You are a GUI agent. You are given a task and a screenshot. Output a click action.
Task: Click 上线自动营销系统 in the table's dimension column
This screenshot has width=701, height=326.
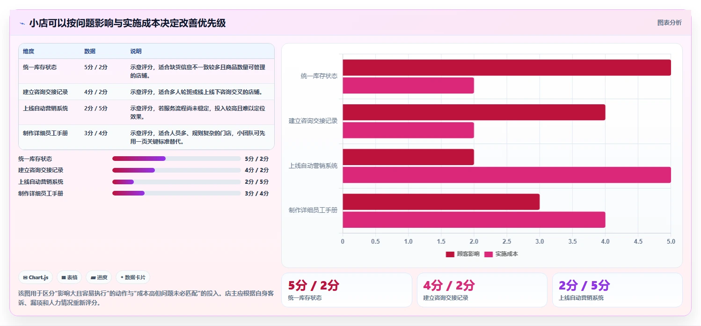45,108
